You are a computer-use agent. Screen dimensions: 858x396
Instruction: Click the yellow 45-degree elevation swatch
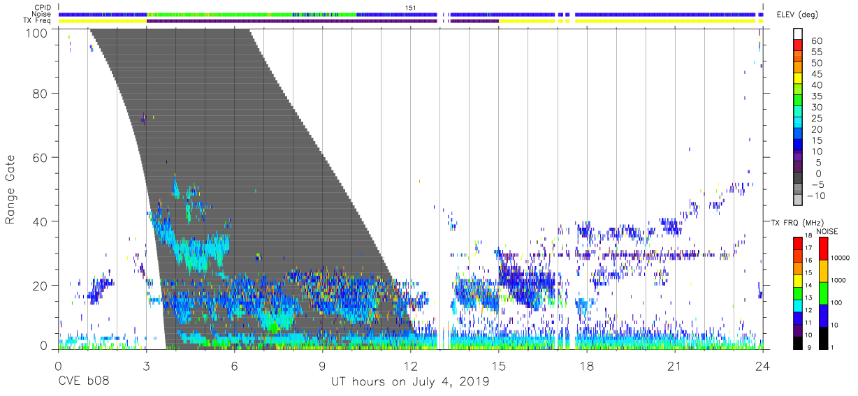[x=797, y=78]
